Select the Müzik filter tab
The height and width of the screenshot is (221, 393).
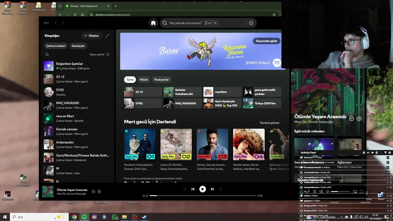click(x=144, y=79)
